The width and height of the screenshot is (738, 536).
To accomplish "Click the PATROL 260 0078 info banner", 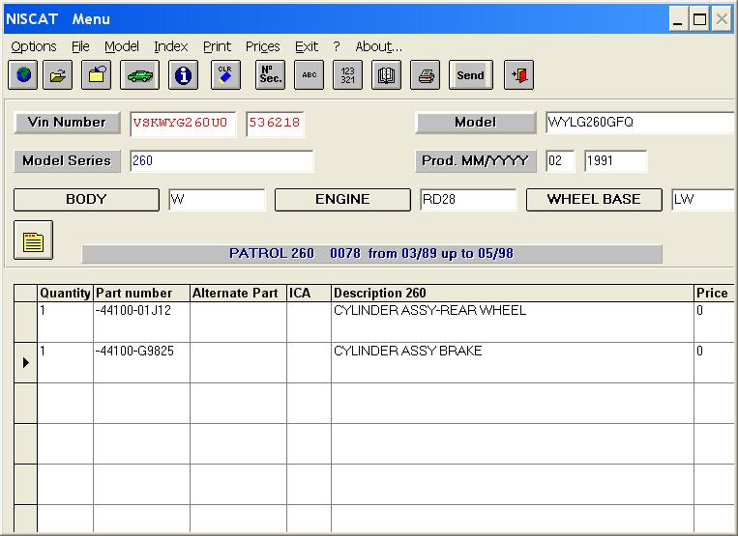I will [x=371, y=254].
